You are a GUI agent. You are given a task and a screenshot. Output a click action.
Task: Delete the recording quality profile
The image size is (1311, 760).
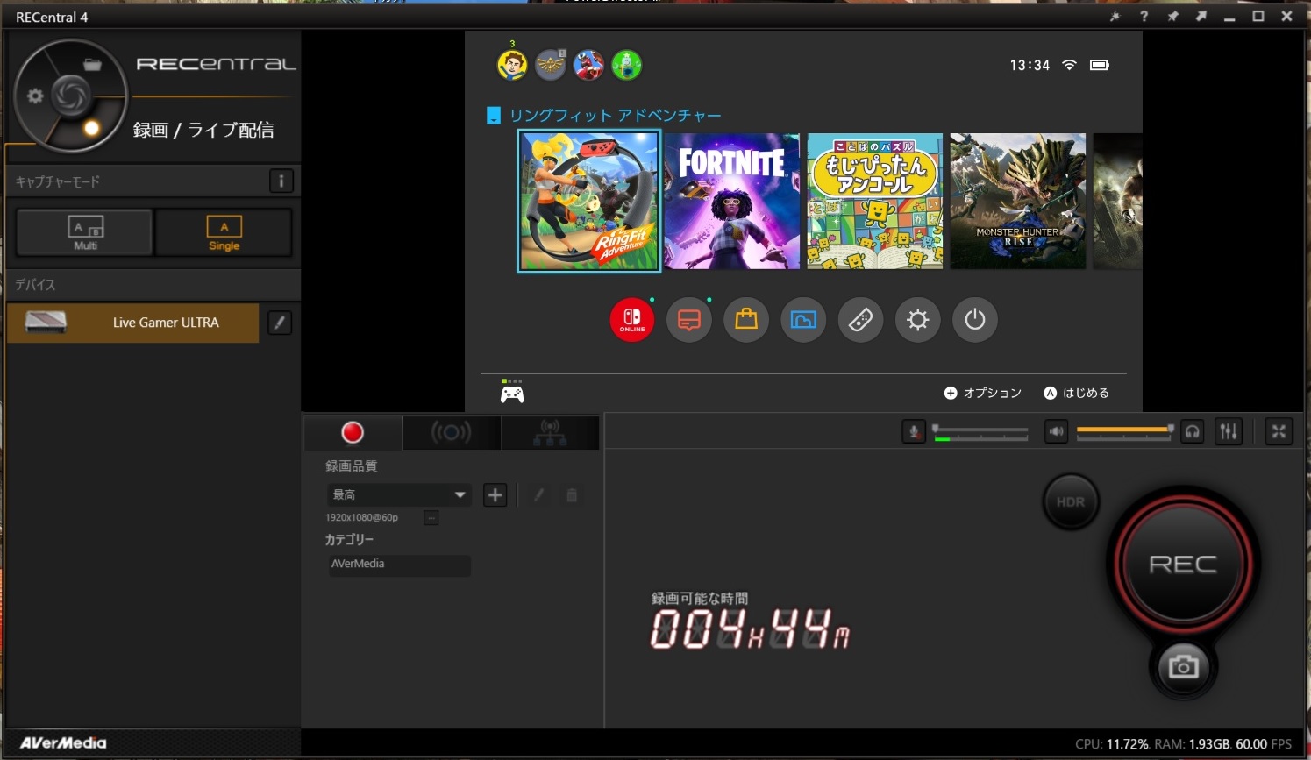(572, 495)
